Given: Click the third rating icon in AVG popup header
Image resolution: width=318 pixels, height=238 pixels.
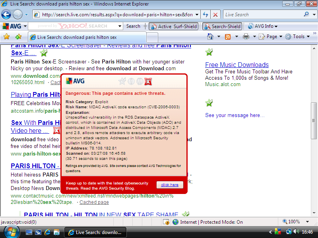Looking at the screenshot, I should tap(140, 81).
